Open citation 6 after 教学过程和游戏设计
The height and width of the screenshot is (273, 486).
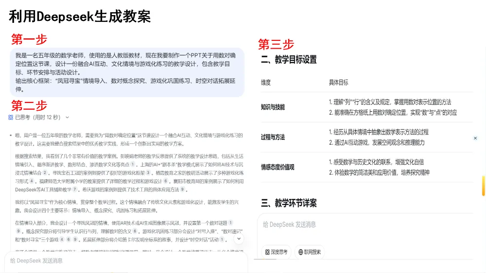pos(166,181)
